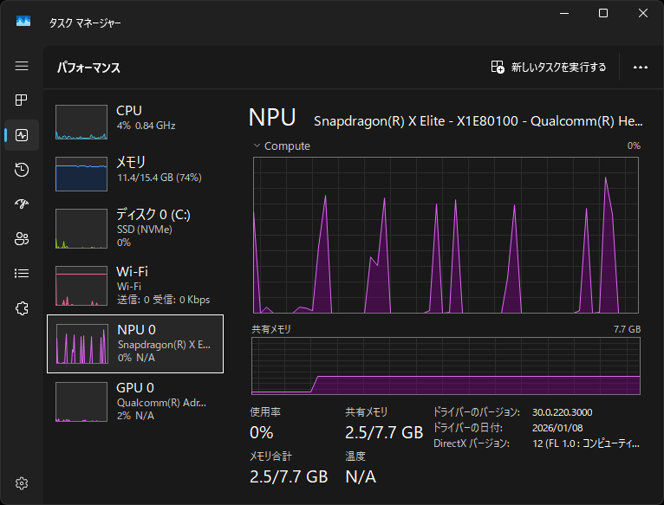Click the Snapdragon(R) X Elite device name
This screenshot has height=505, width=664.
478,121
